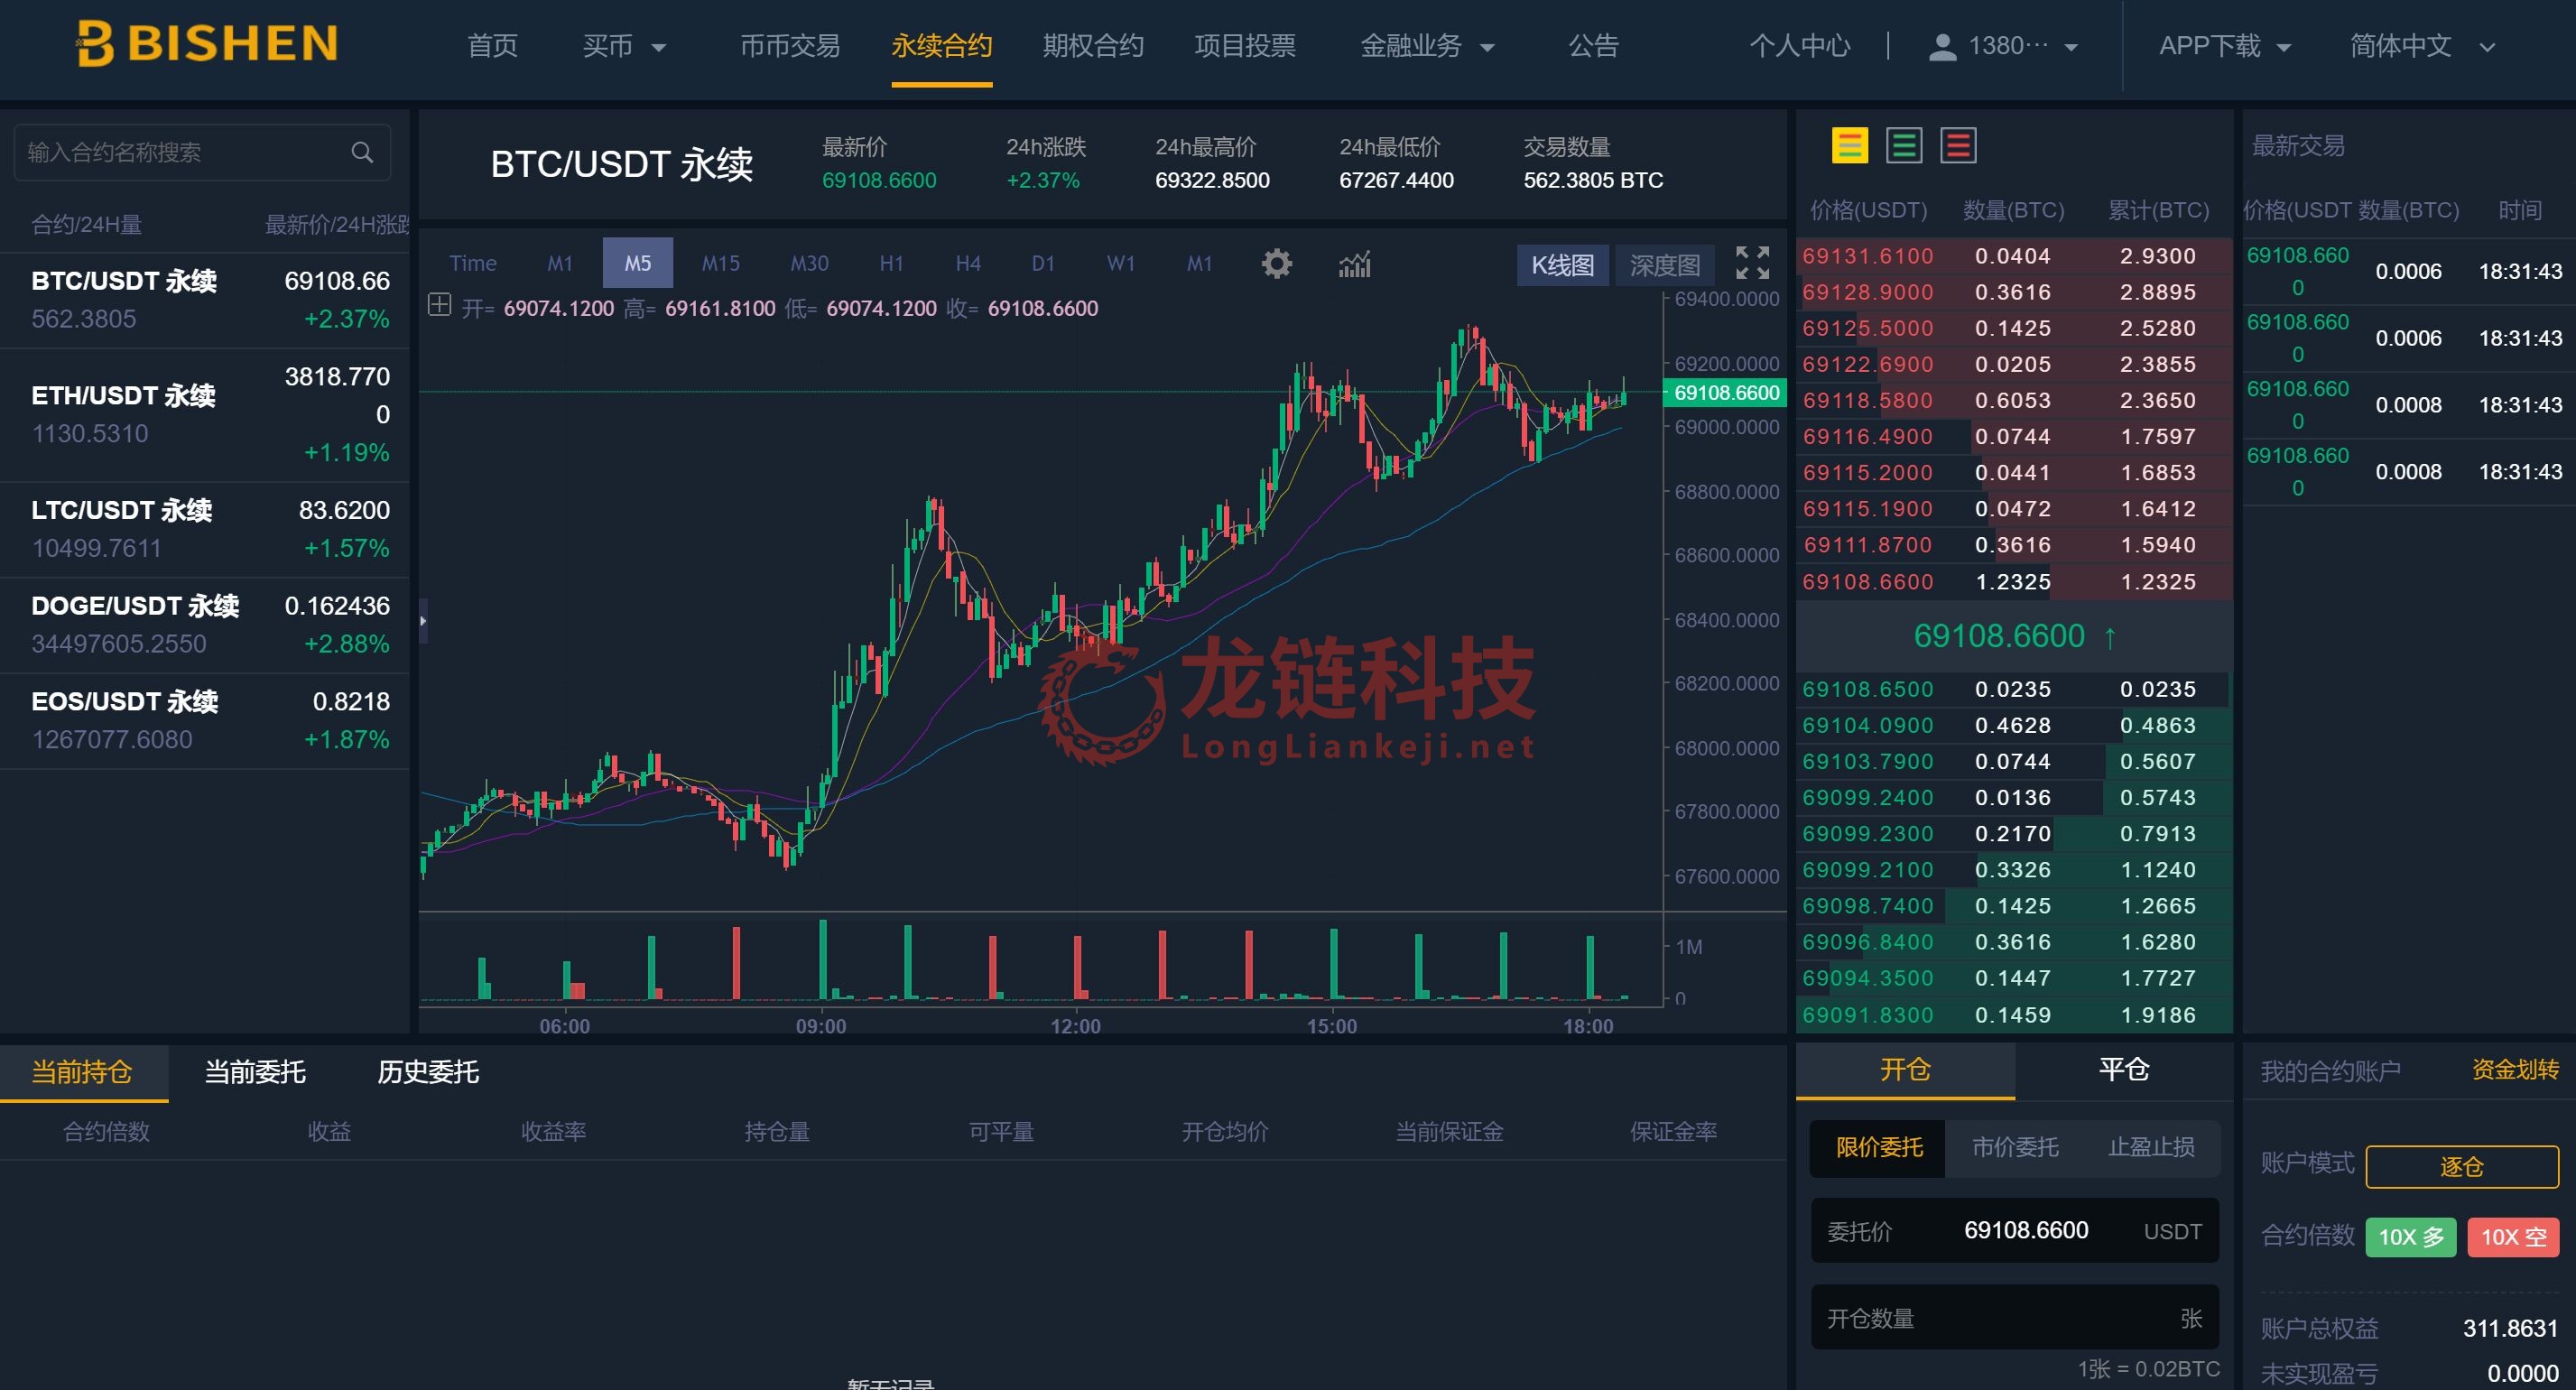Open 永续合约 in navigation
Screen dimensions: 2576x1390
tap(941, 46)
